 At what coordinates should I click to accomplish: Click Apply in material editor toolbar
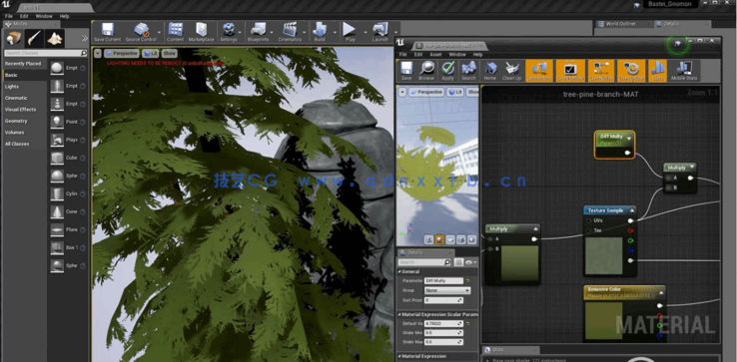(448, 71)
